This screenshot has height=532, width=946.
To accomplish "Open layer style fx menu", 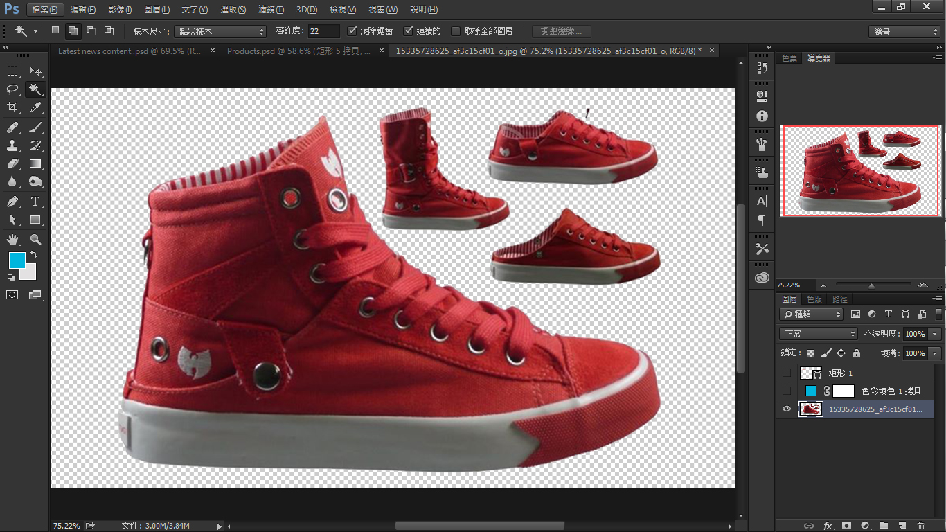I will (x=828, y=526).
